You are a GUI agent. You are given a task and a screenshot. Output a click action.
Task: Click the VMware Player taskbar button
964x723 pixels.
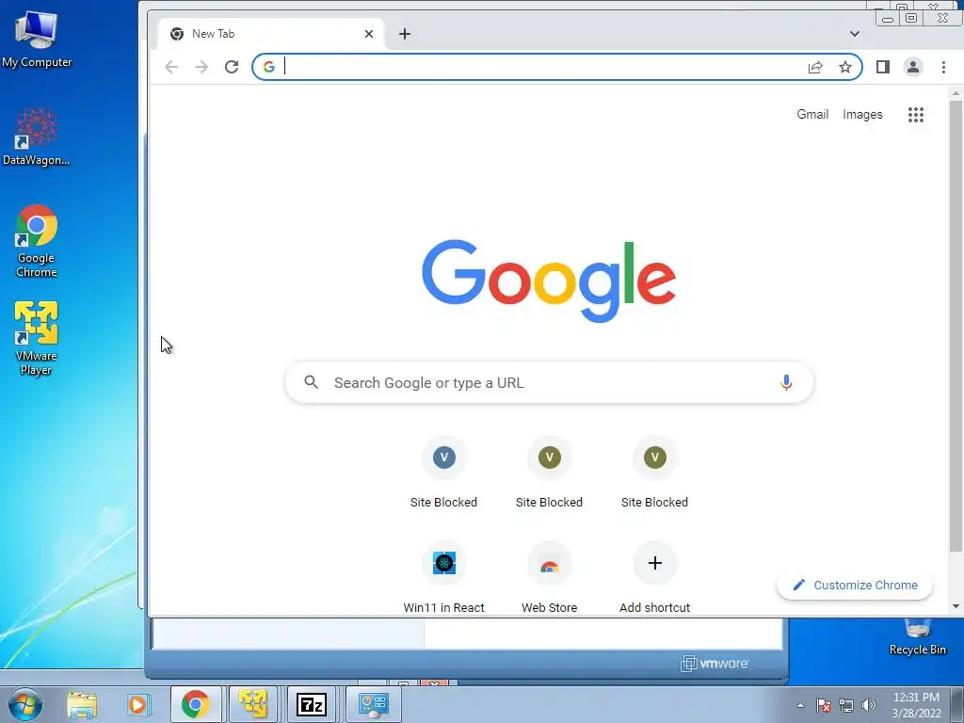(x=252, y=704)
